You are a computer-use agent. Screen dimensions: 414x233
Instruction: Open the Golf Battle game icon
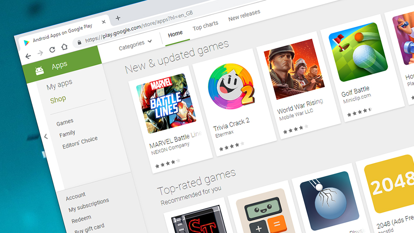coord(358,52)
